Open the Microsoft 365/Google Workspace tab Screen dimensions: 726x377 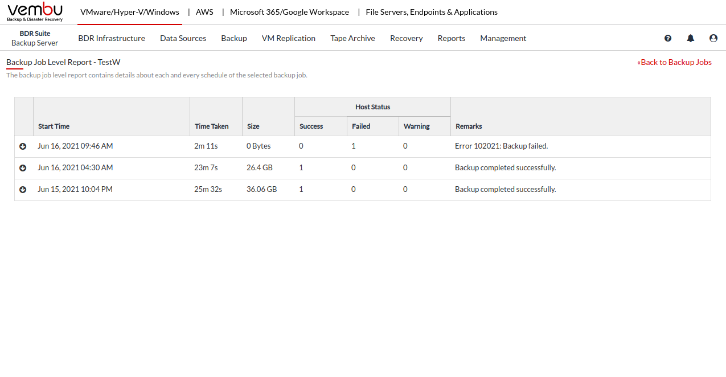pos(289,12)
